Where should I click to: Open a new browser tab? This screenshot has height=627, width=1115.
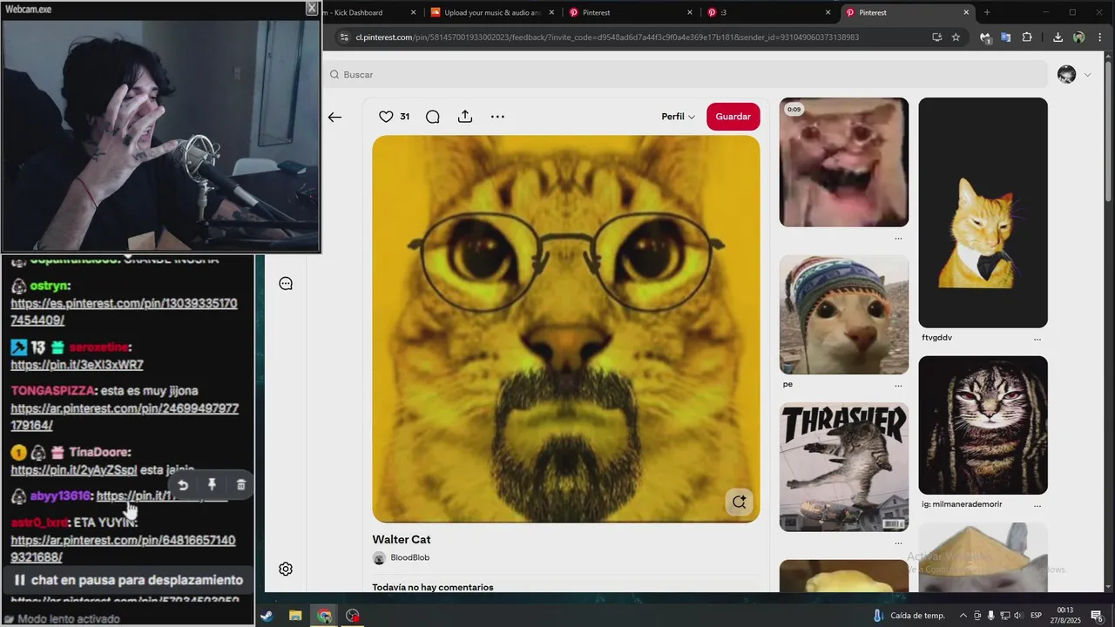(987, 12)
